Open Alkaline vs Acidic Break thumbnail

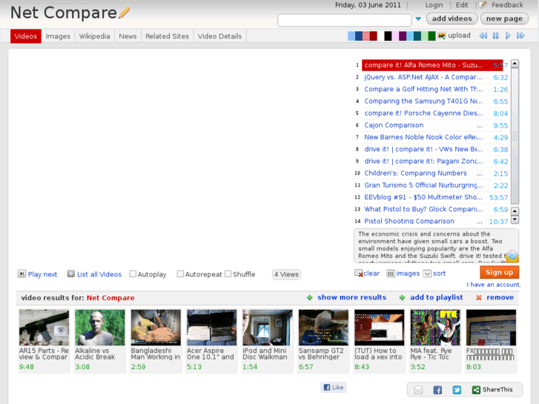pos(100,328)
